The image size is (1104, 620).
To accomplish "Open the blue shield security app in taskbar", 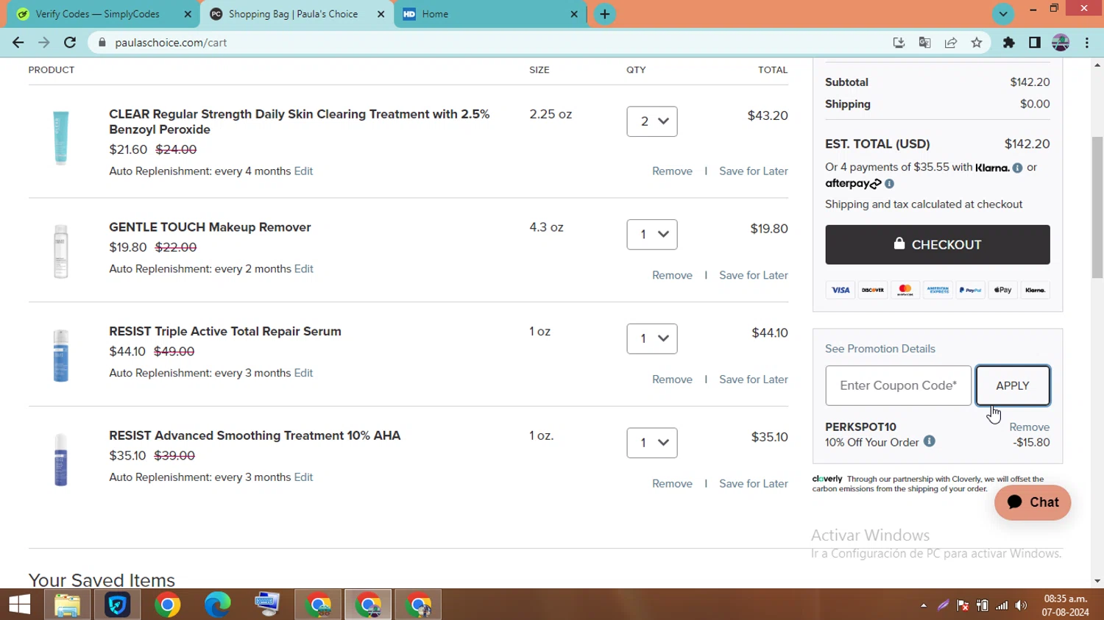I will [117, 605].
